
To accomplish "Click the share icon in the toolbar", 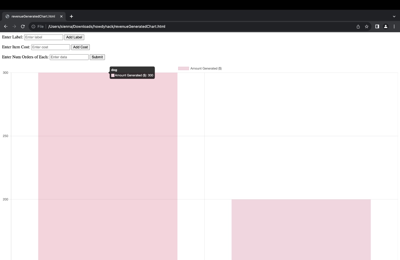I will [x=358, y=26].
